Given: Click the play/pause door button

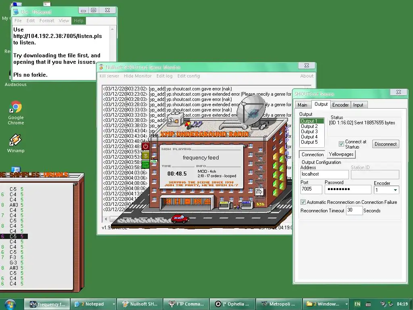Looking at the screenshot, I should [x=177, y=202].
